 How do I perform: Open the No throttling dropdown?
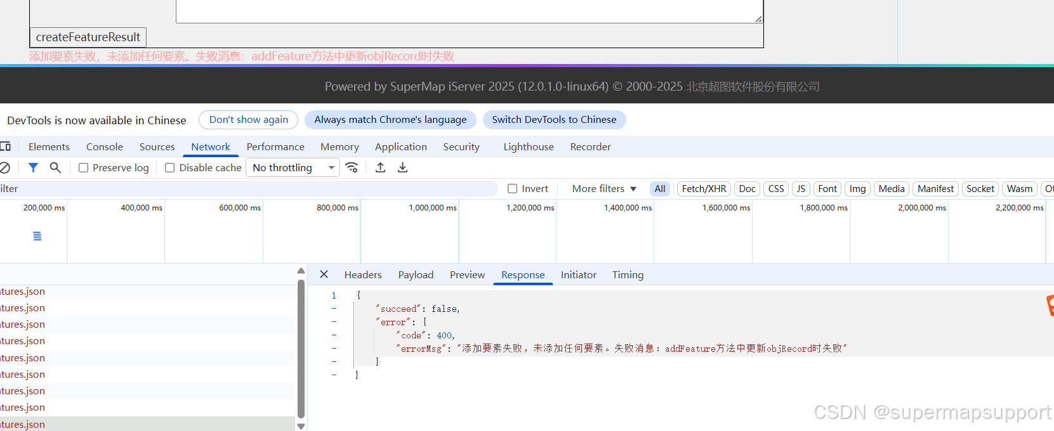click(293, 167)
